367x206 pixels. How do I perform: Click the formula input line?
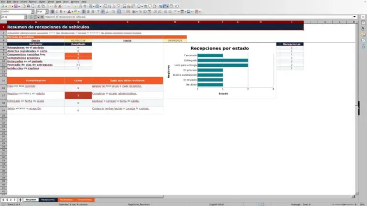tap(198, 17)
